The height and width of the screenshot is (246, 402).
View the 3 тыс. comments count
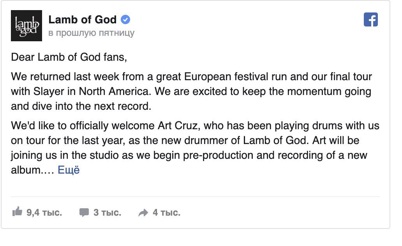pos(107,213)
